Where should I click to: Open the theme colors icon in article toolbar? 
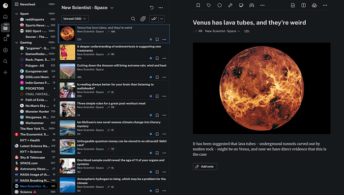point(314,5)
